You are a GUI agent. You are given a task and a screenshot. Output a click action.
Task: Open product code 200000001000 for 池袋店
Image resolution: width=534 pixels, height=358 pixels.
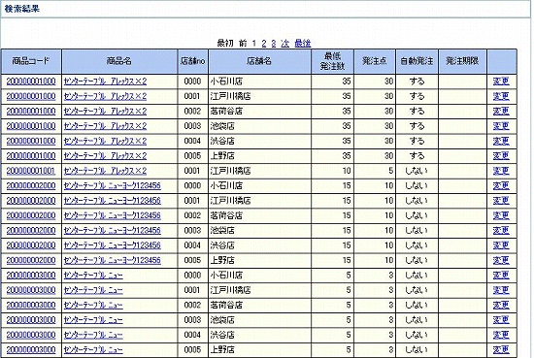point(31,126)
